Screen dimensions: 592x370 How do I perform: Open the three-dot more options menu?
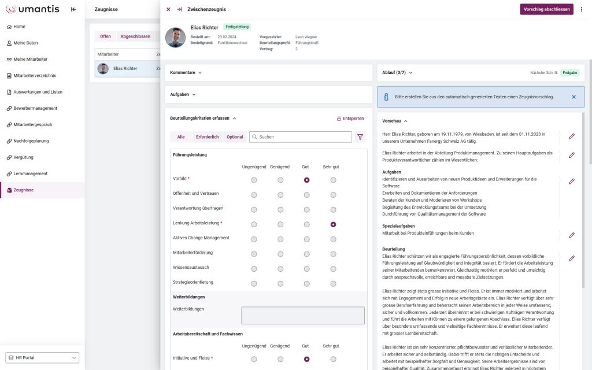582,9
